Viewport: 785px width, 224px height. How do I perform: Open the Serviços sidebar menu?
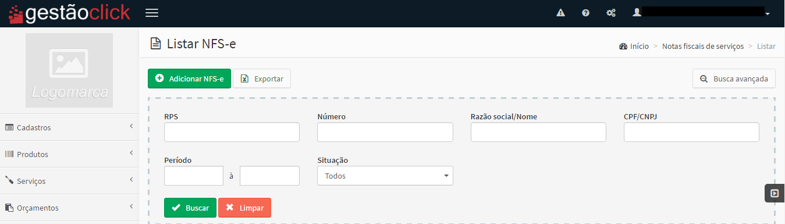pyautogui.click(x=69, y=181)
